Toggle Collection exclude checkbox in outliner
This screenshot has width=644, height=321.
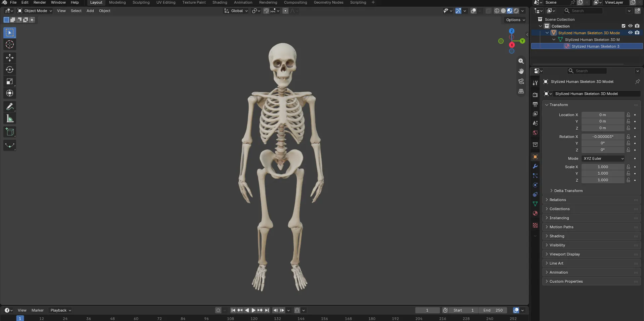(624, 26)
